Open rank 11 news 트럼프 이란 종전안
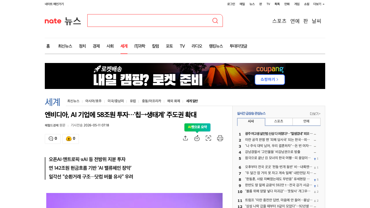 (279, 200)
